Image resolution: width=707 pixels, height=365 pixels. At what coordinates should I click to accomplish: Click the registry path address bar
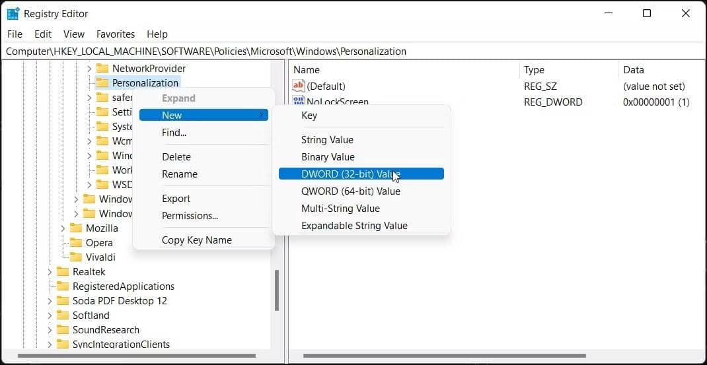(353, 51)
